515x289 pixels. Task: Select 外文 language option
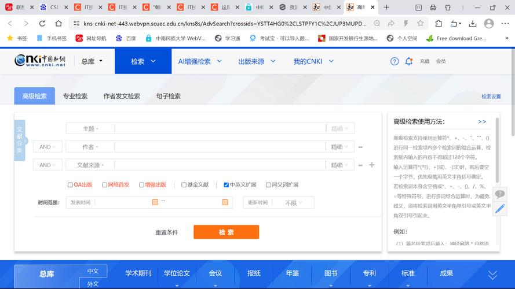(93, 283)
